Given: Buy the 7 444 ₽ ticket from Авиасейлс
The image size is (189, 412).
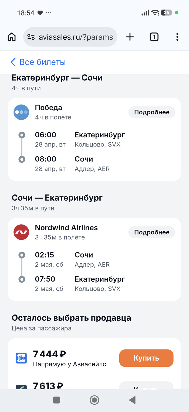Looking at the screenshot, I should (x=146, y=358).
